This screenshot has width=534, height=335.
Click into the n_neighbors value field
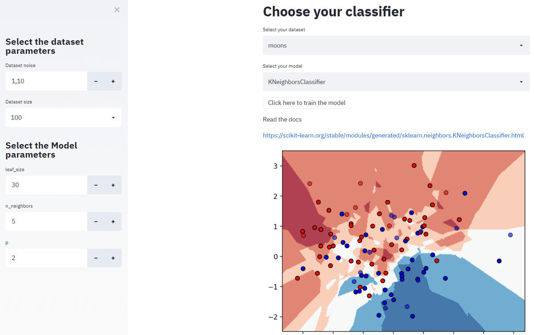point(46,222)
